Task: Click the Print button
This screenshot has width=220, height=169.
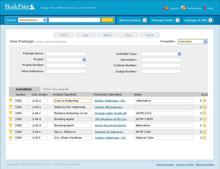Action: (85, 35)
